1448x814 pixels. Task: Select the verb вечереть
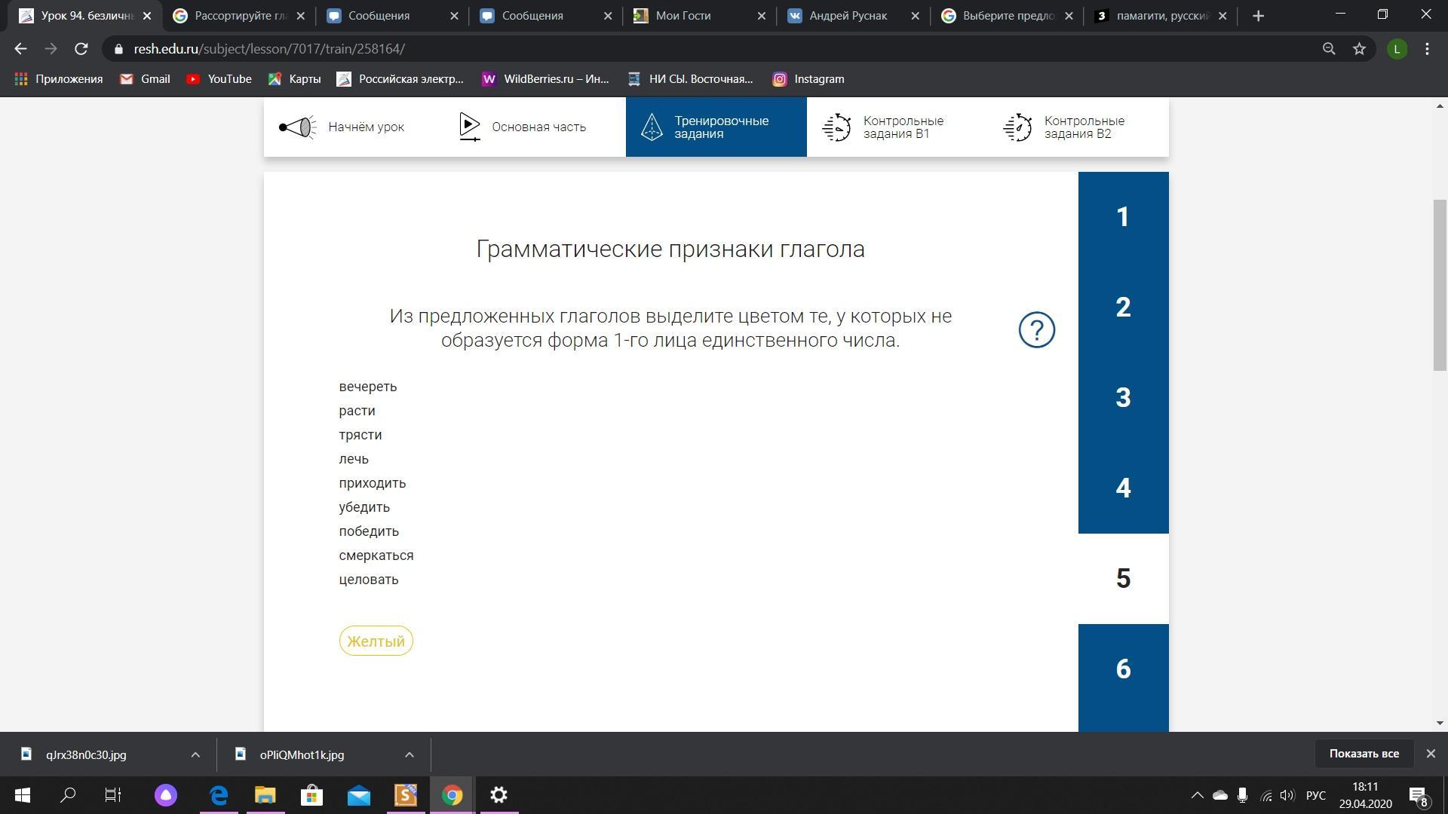(x=367, y=387)
